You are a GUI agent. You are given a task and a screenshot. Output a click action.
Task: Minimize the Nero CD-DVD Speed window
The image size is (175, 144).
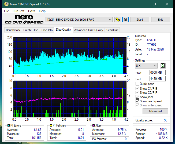point(142,4)
